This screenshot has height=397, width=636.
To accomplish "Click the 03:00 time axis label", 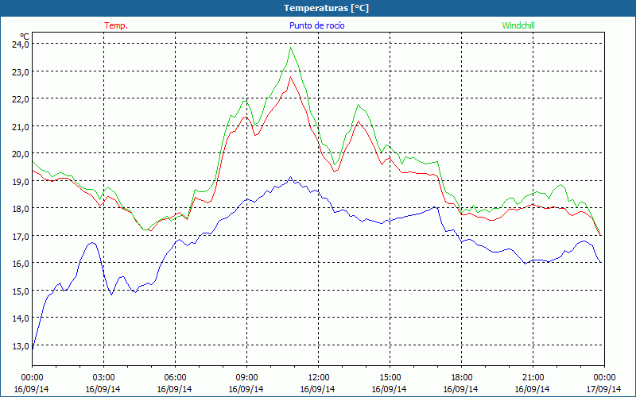I will [x=103, y=378].
